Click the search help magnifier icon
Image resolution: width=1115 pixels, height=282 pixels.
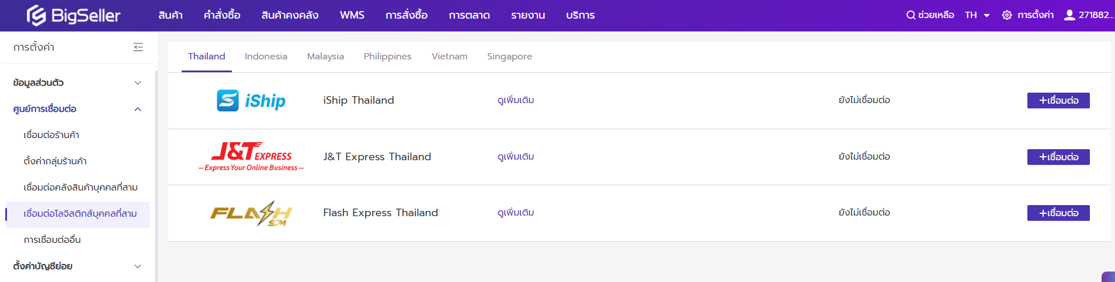coord(910,15)
